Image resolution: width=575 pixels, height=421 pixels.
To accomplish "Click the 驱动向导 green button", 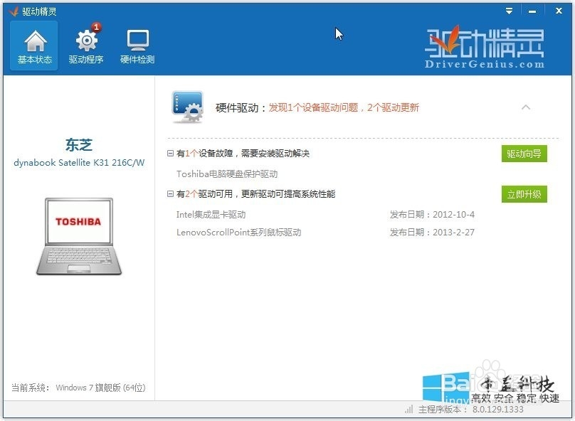I will click(x=524, y=154).
